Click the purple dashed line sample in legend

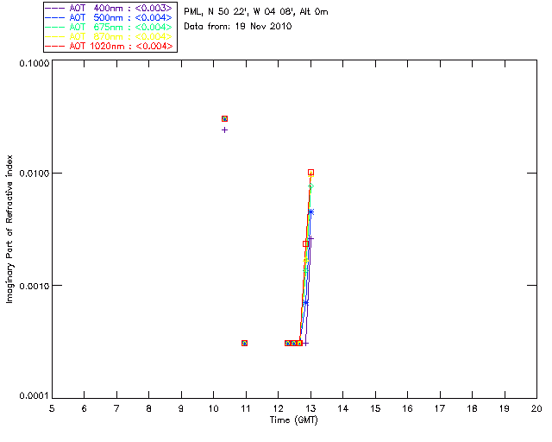(55, 8)
